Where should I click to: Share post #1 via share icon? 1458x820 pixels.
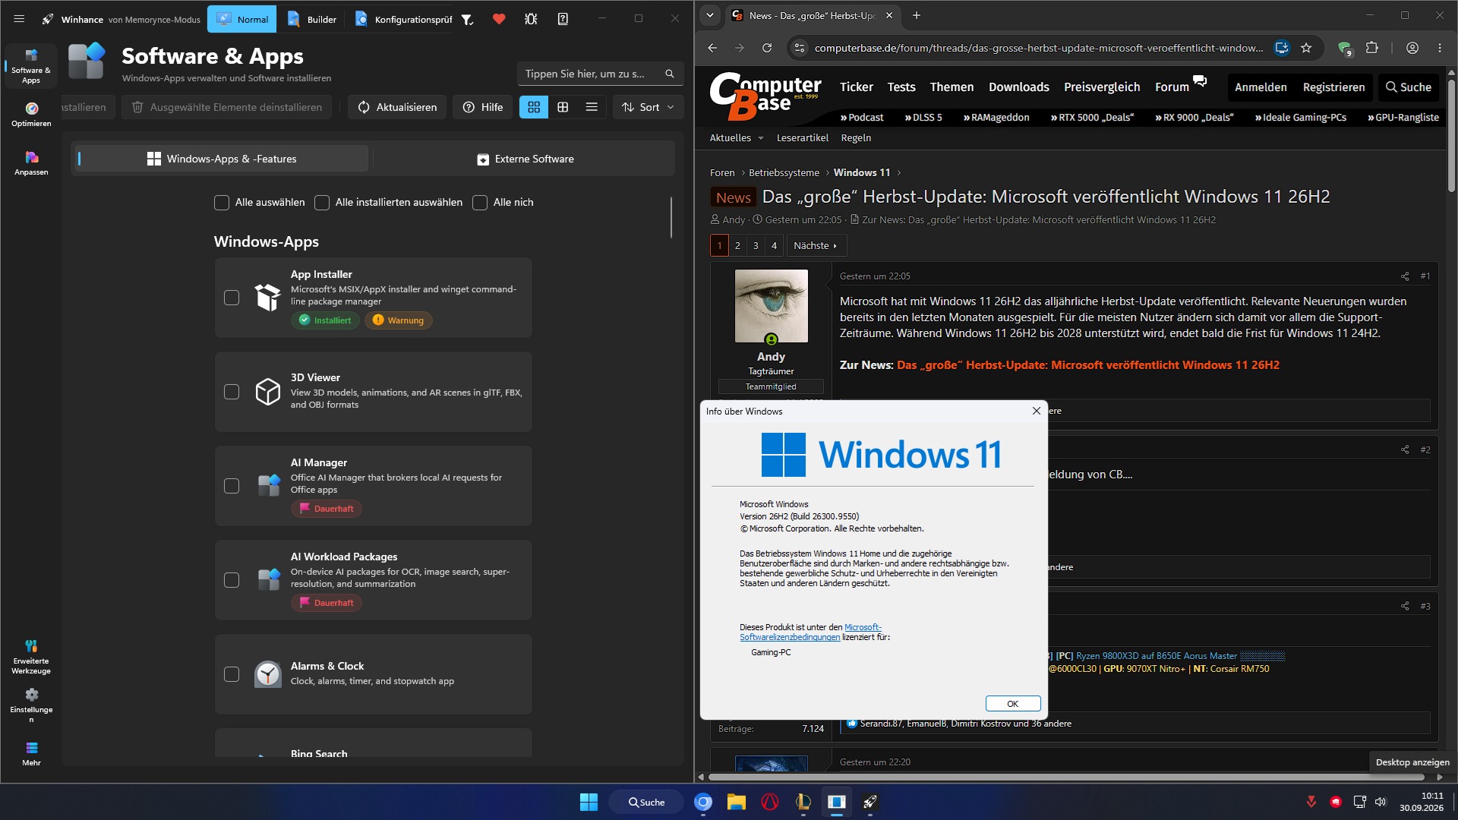(1405, 276)
